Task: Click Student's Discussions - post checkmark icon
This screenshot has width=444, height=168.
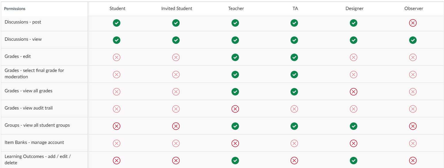Action: [117, 23]
